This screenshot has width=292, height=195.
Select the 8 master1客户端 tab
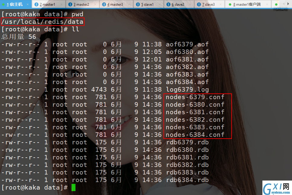point(248,4)
